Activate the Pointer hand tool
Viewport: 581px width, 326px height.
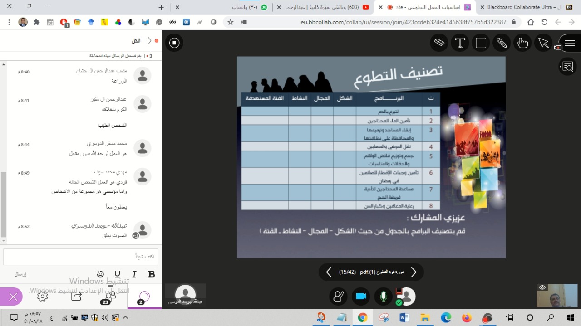click(x=522, y=43)
